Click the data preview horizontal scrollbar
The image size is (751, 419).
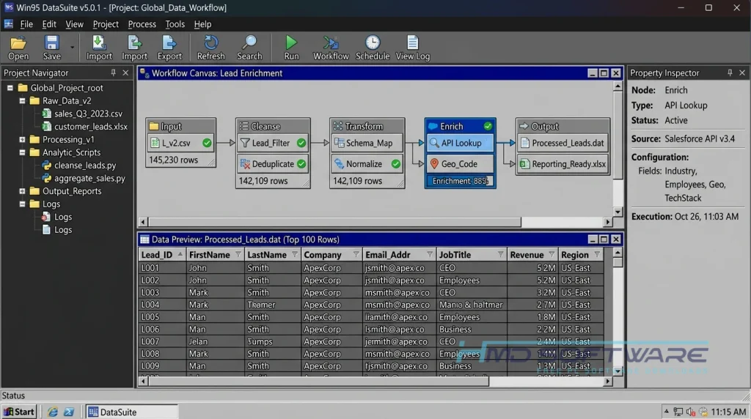point(318,381)
